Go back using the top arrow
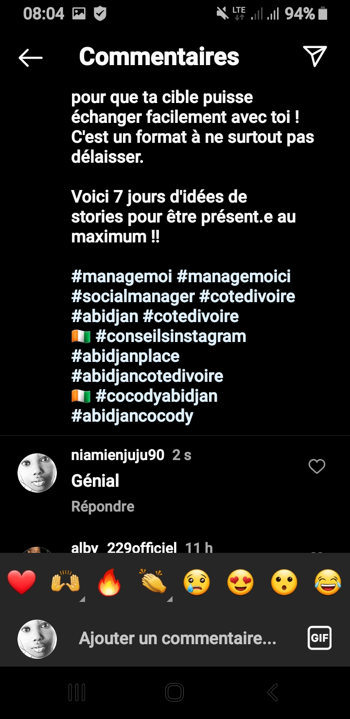Image resolution: width=350 pixels, height=719 pixels. point(30,57)
